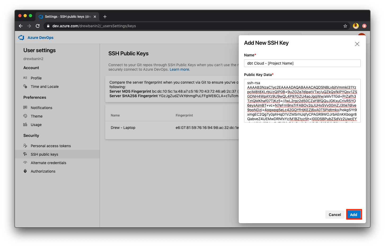Click the Azure DevOps logo icon

pyautogui.click(x=21, y=37)
